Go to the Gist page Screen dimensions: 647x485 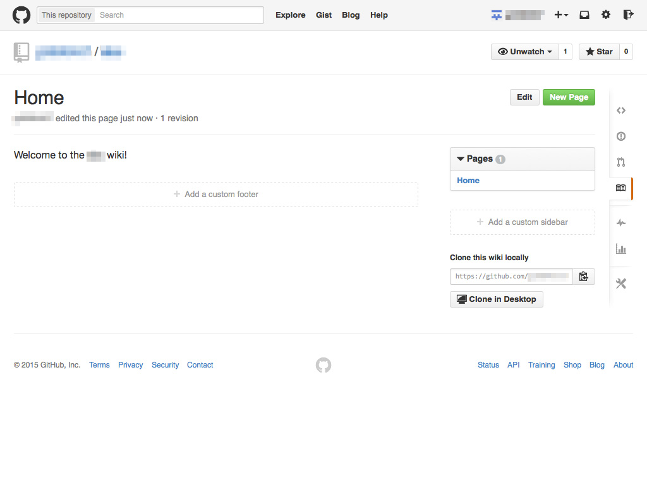[323, 15]
